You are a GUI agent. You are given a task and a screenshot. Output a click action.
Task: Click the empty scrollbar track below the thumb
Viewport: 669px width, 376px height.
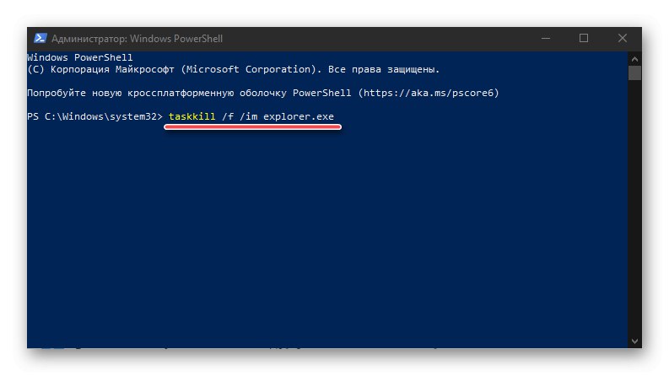tap(634, 211)
